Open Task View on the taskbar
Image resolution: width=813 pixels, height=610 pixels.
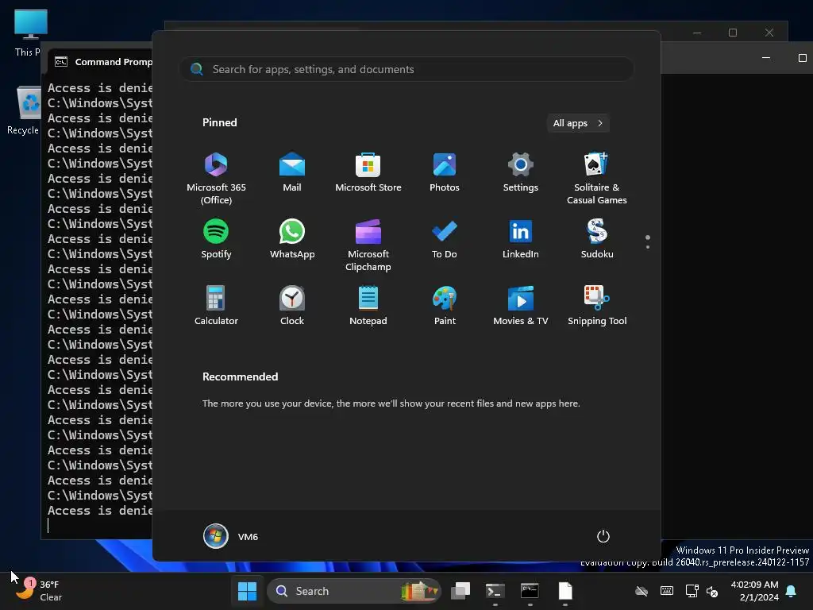[x=460, y=591]
